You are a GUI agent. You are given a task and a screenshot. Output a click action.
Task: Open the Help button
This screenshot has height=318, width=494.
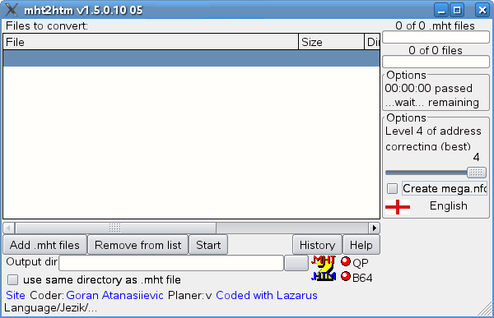361,245
